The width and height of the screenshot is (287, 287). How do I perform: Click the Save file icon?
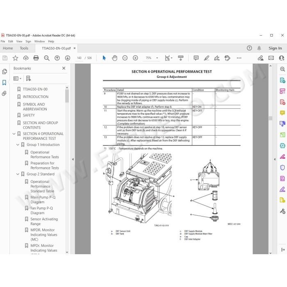tap(5, 58)
